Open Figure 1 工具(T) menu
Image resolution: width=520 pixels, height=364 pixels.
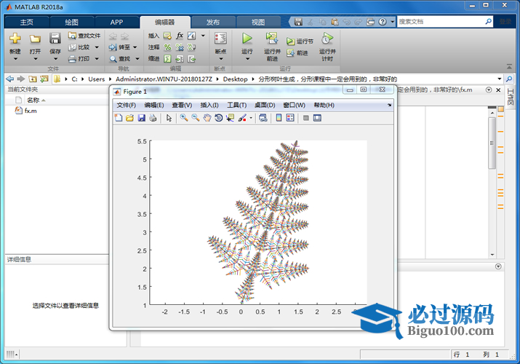pos(237,105)
